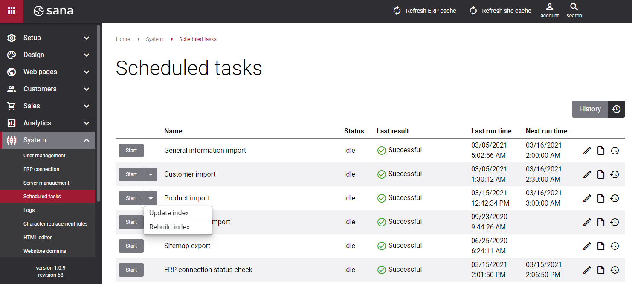This screenshot has width=632, height=284.
Task: Click the Refresh ERP cache icon
Action: pyautogui.click(x=397, y=11)
